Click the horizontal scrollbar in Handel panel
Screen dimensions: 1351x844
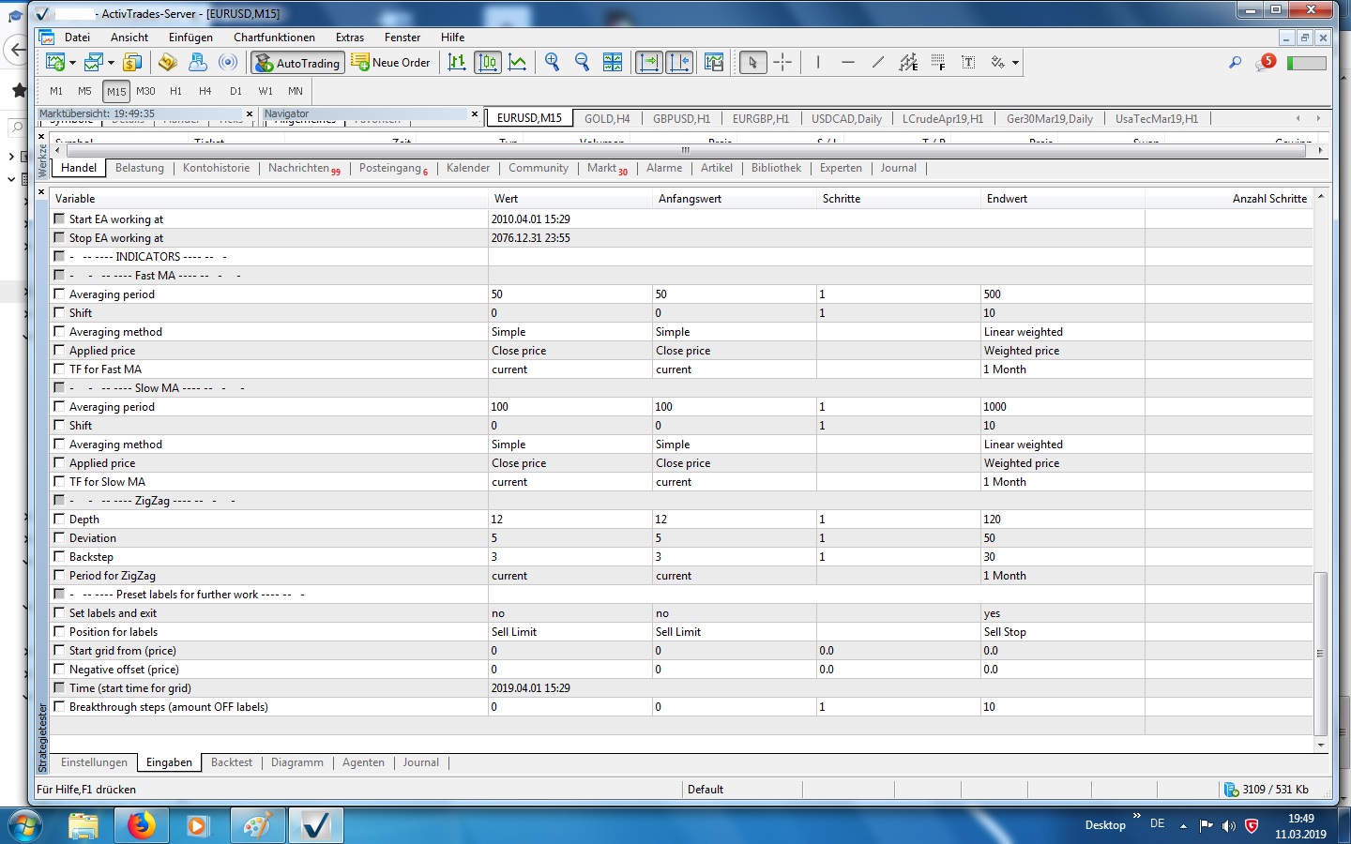coord(685,150)
